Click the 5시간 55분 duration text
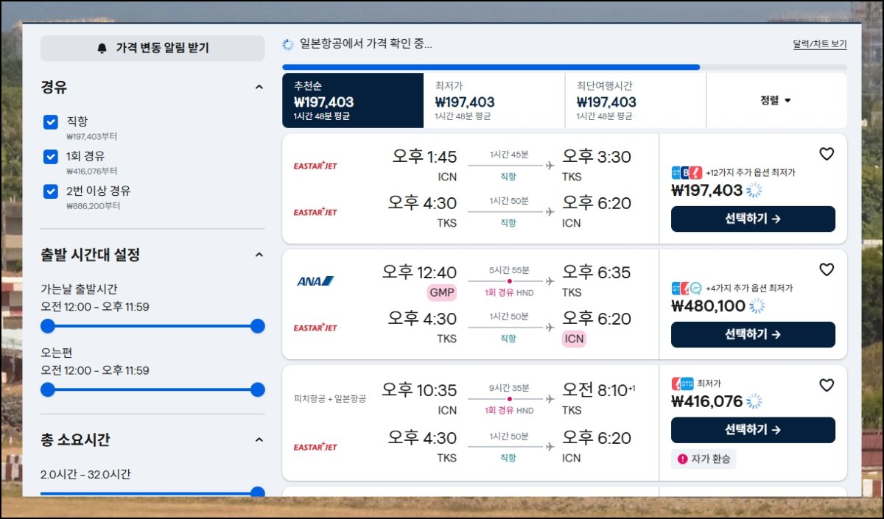Viewport: 884px width, 519px height. point(509,269)
